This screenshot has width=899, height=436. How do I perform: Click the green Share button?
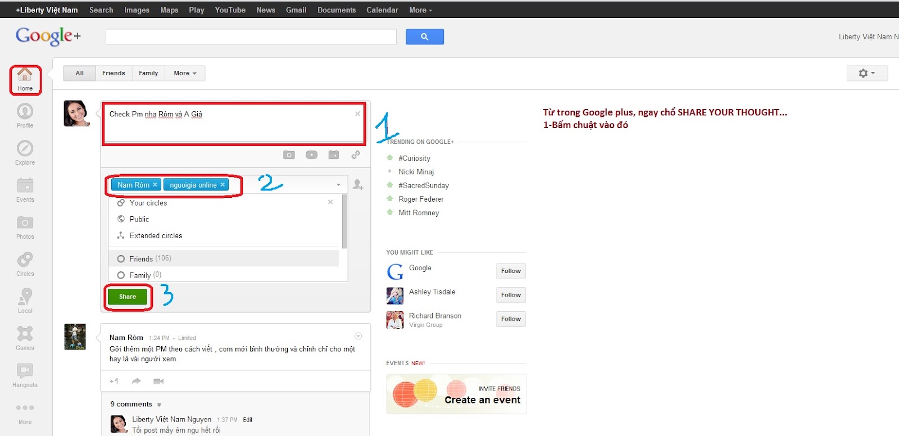click(x=128, y=296)
